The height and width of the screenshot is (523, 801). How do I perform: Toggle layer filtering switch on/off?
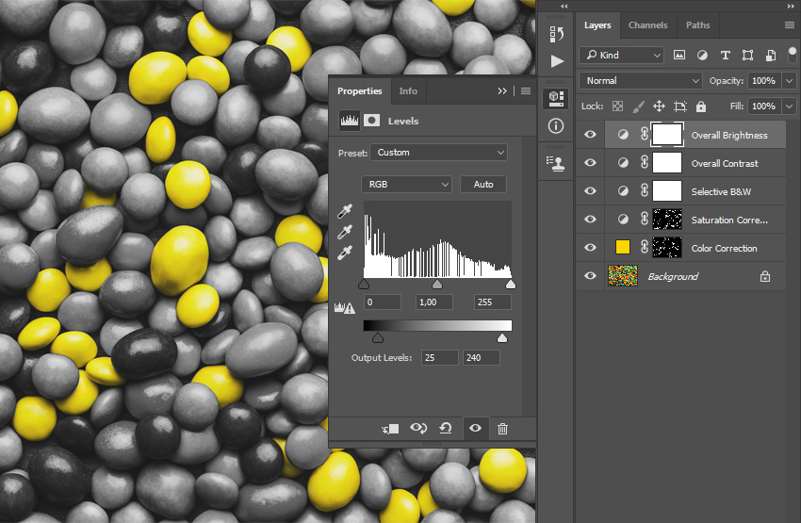click(x=793, y=56)
